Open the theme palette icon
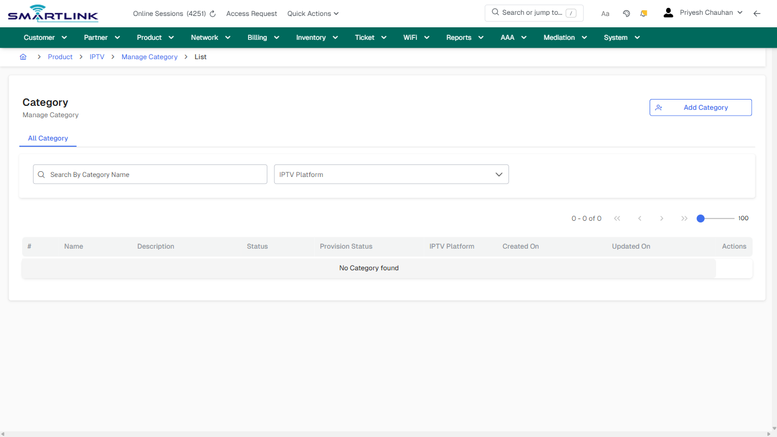The image size is (777, 437). (626, 13)
